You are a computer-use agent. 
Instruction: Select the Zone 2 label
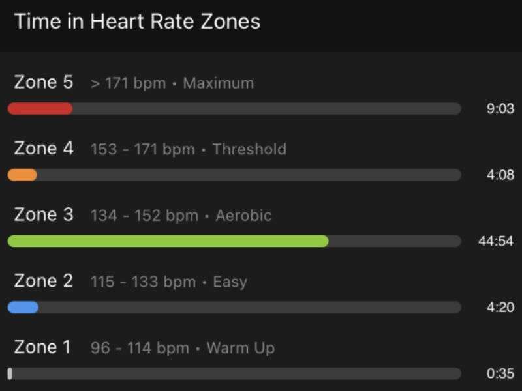point(43,281)
